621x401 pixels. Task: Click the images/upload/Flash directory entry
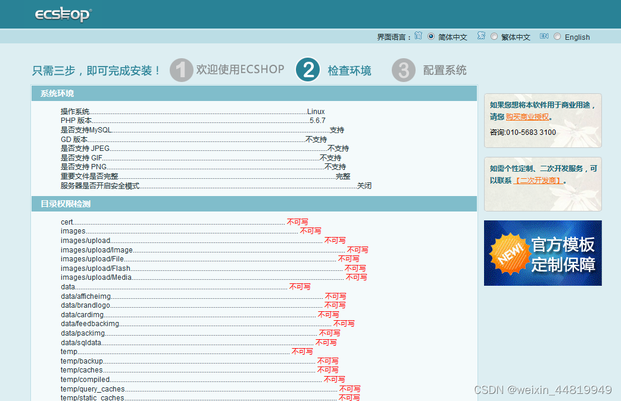[213, 269]
